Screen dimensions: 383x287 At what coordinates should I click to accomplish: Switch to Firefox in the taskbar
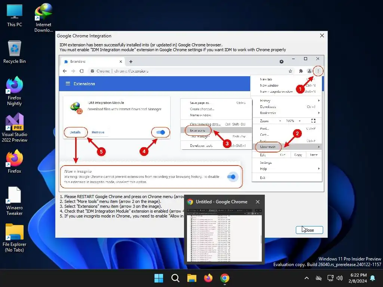tap(208, 278)
